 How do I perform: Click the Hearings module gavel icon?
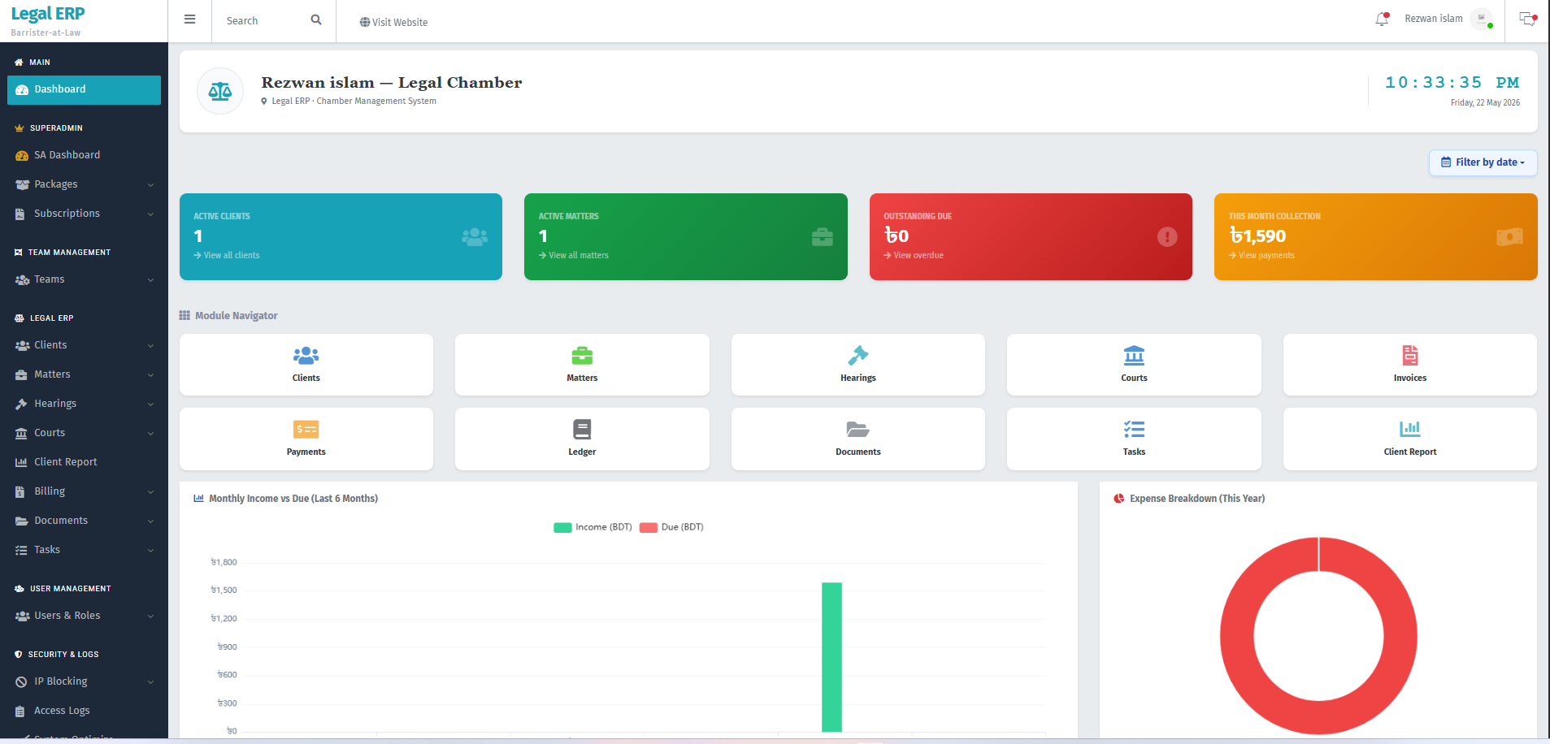858,356
